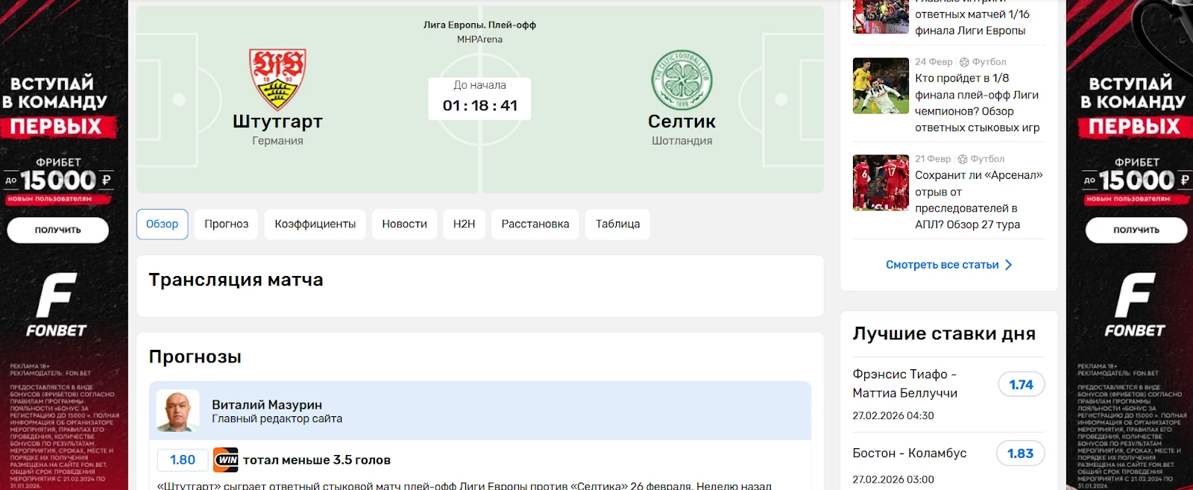1193x490 pixels.
Task: Click the Fonbet logo in left banner
Action: (x=57, y=306)
